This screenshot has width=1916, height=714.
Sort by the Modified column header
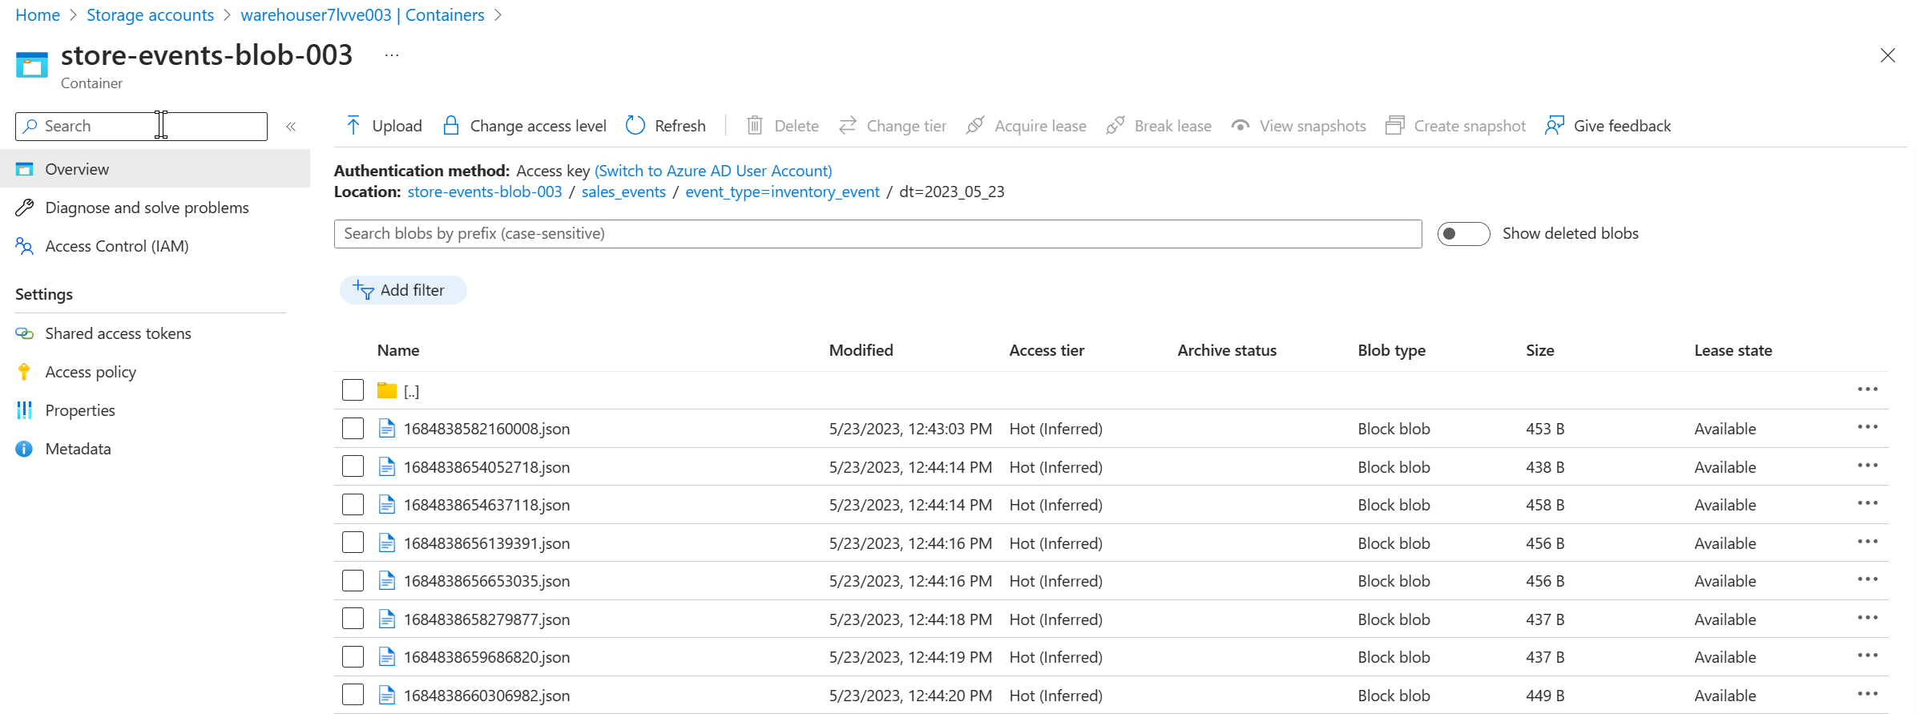coord(861,350)
